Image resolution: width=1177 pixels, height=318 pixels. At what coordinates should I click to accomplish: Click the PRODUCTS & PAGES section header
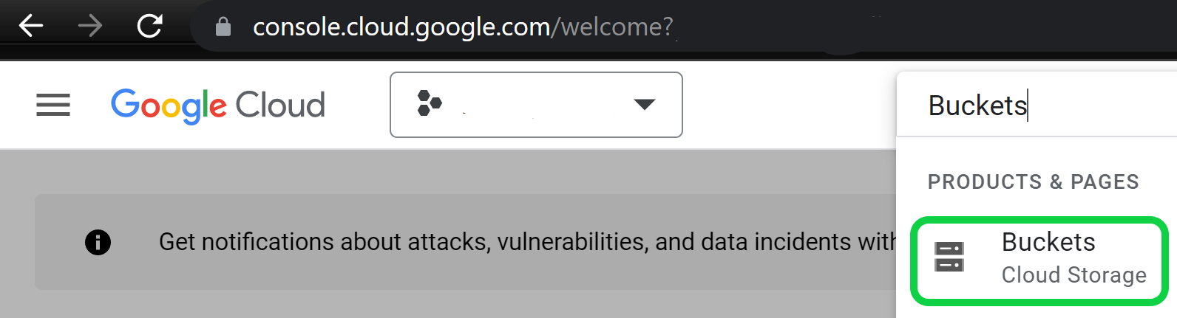(x=1034, y=182)
